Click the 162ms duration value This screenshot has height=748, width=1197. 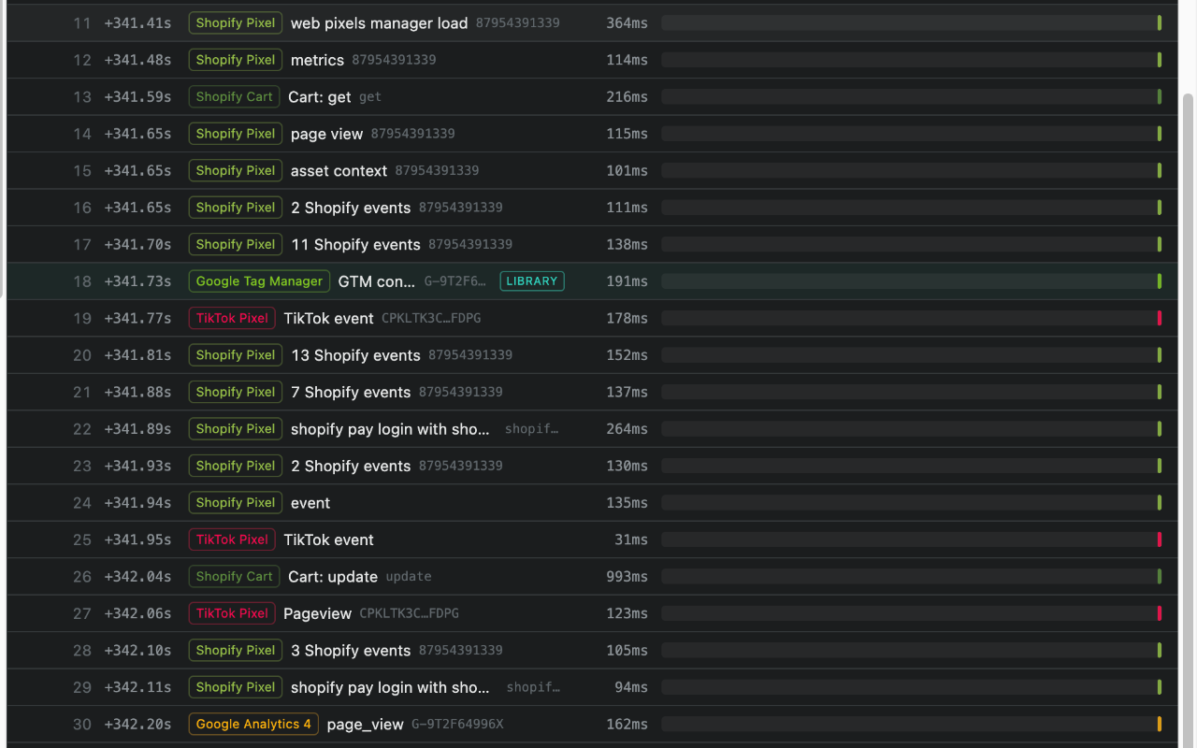click(x=627, y=724)
